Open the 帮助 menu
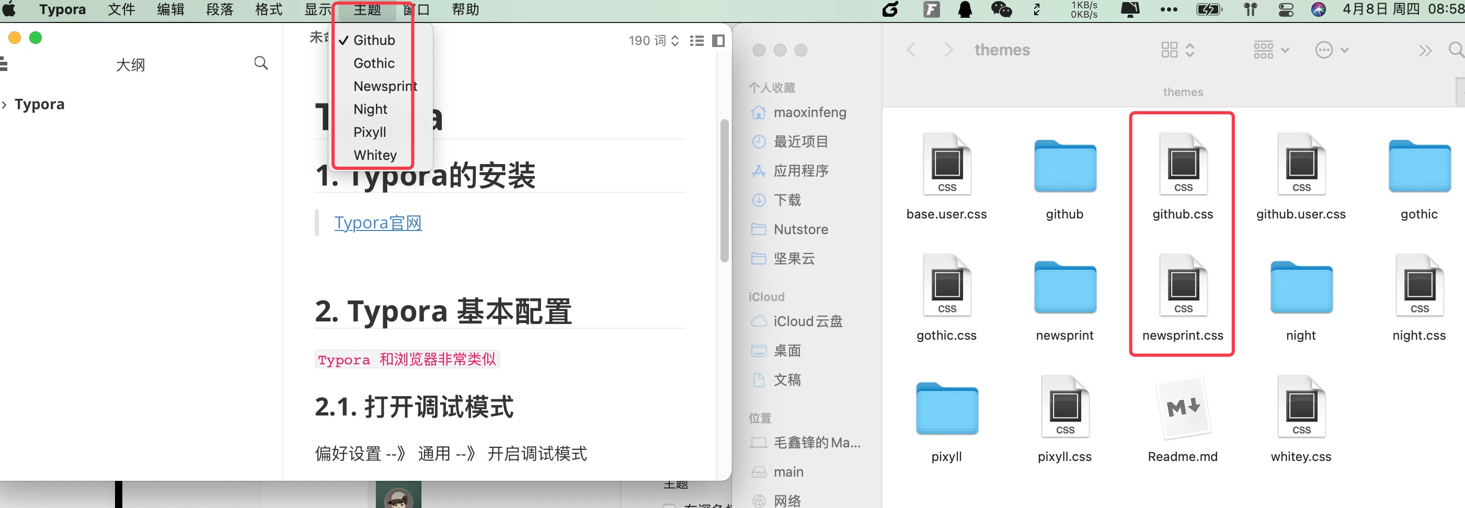The width and height of the screenshot is (1465, 508). coord(465,9)
